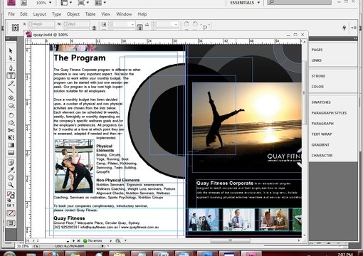Select the Ellipse shape tool
This screenshot has height=256, width=363.
coord(11,105)
